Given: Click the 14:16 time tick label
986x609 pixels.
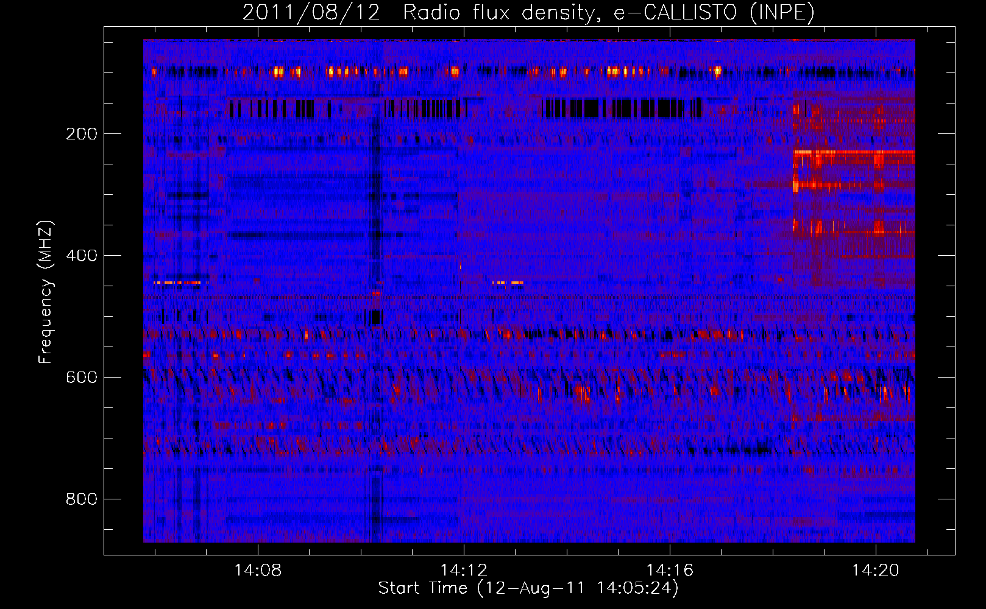Looking at the screenshot, I should tap(670, 571).
